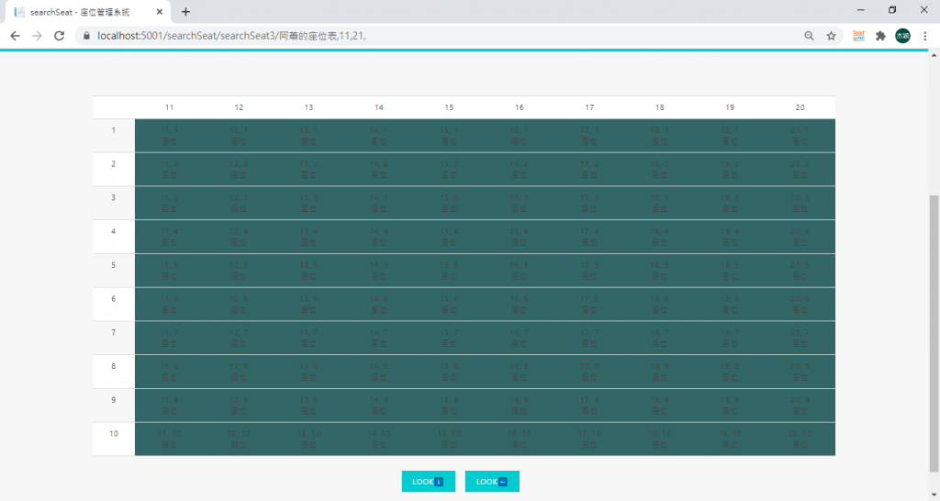Select seat cell 17, 7

pos(589,338)
